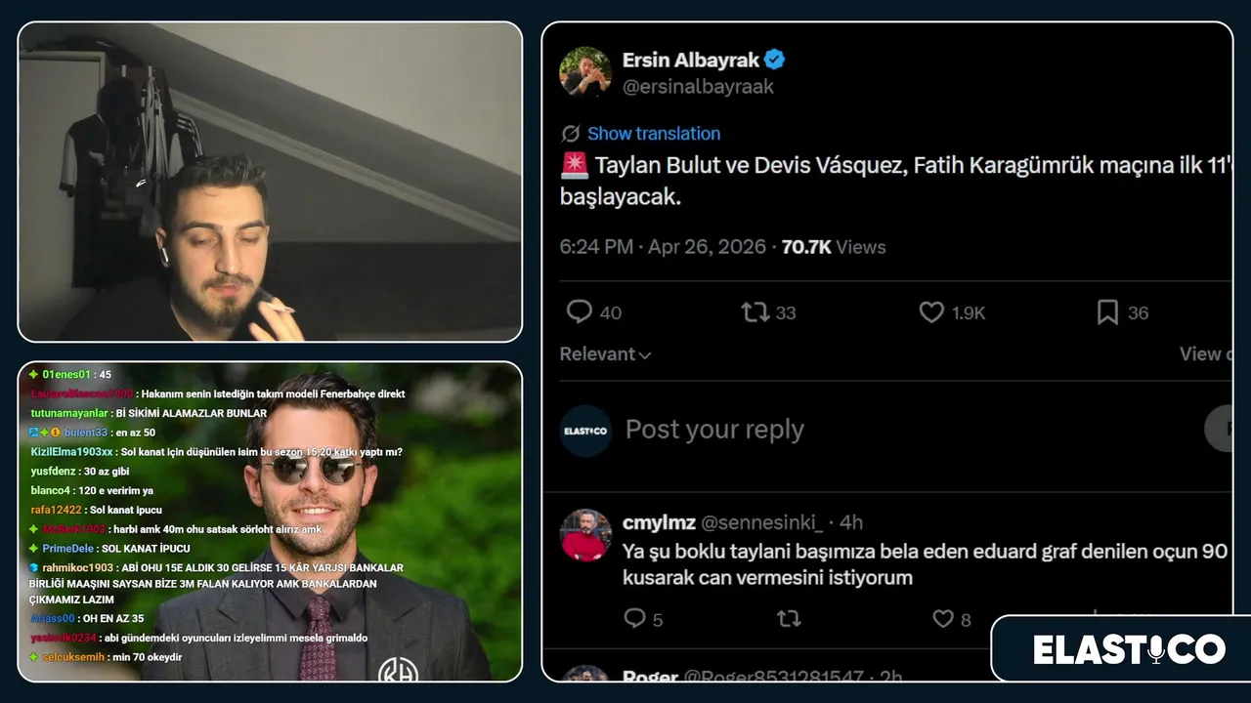Click the retweet icon showing 33
This screenshot has height=703, width=1251.
point(755,312)
